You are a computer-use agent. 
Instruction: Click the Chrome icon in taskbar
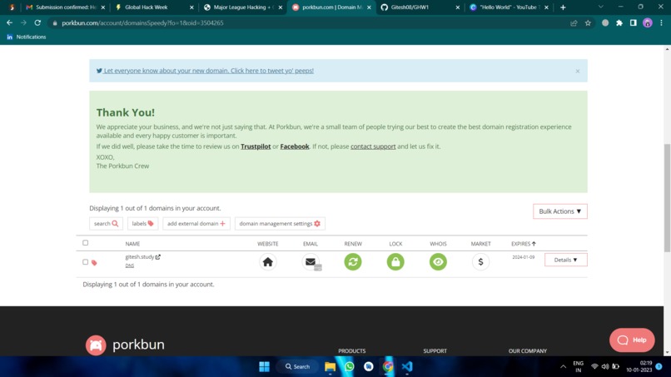388,367
